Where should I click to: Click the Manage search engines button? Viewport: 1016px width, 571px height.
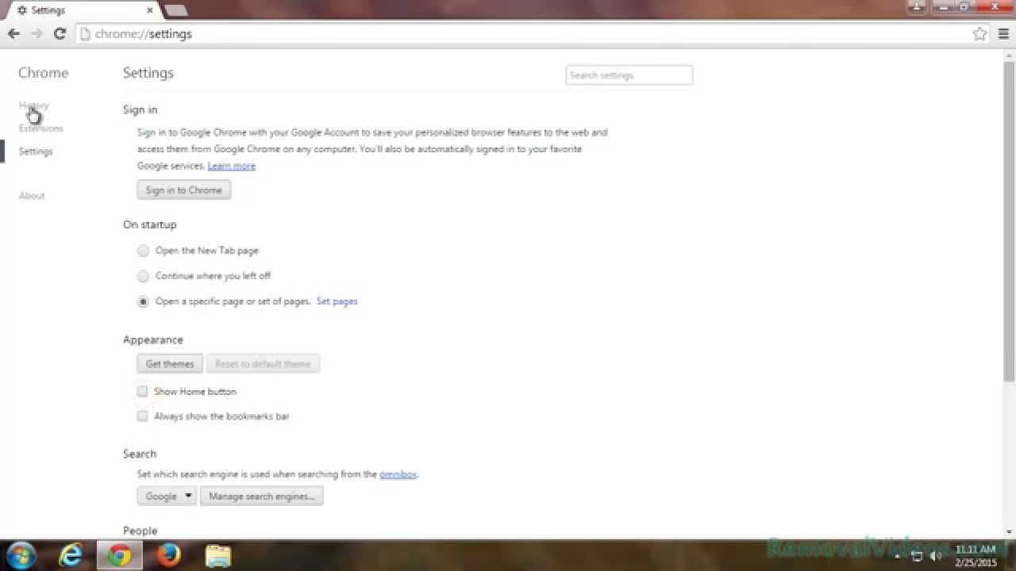click(x=261, y=496)
